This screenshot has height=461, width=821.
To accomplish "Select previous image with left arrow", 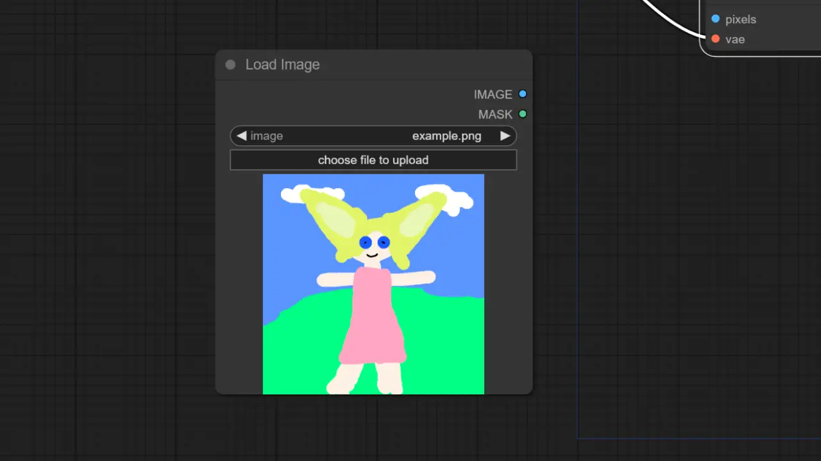I will [x=241, y=136].
